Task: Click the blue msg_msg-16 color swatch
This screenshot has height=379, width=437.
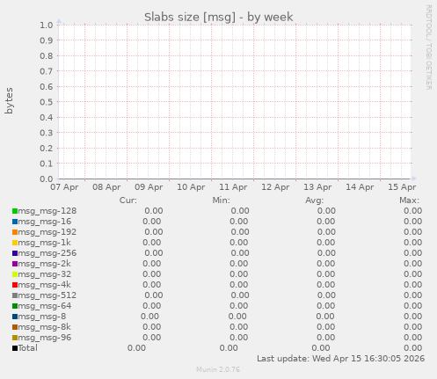Action: [x=15, y=222]
